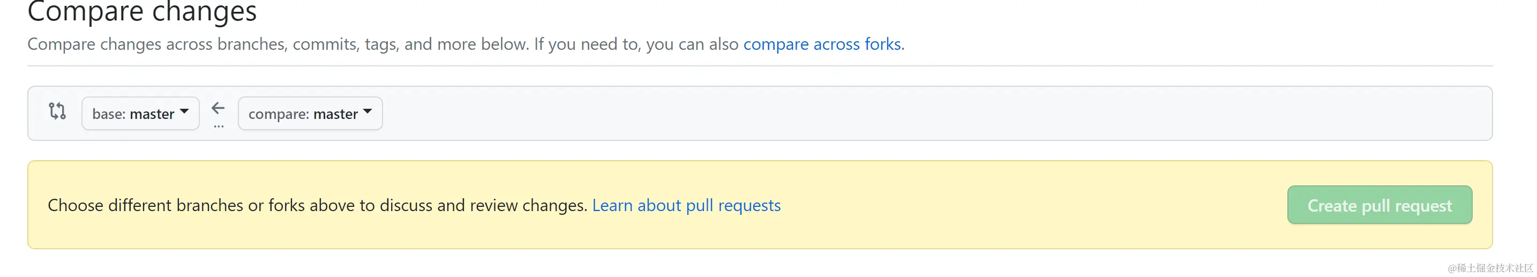The width and height of the screenshot is (1537, 277).
Task: Click the "base:" label in the first selector
Action: click(109, 114)
